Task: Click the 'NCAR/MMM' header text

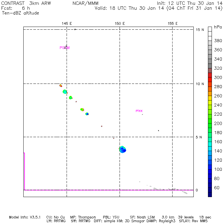Action: click(x=85, y=3)
